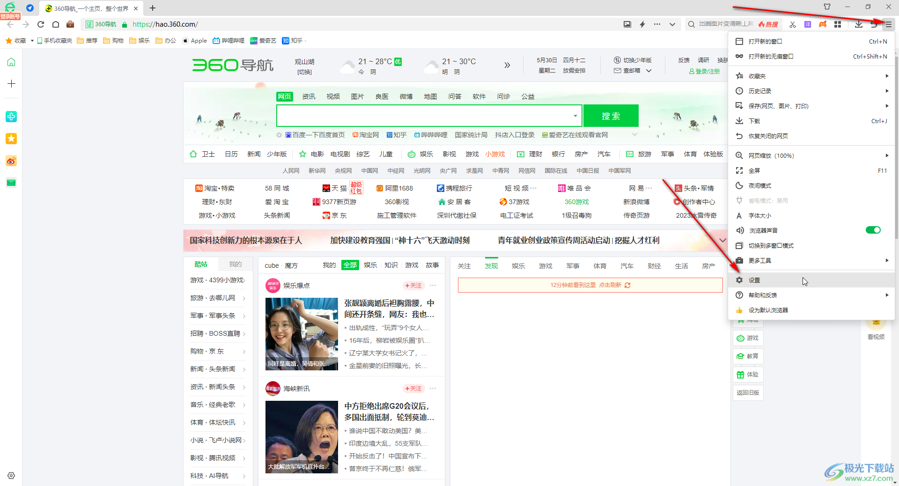The width and height of the screenshot is (899, 486).
Task: Click the scissors screenshot tool icon
Action: [x=793, y=24]
